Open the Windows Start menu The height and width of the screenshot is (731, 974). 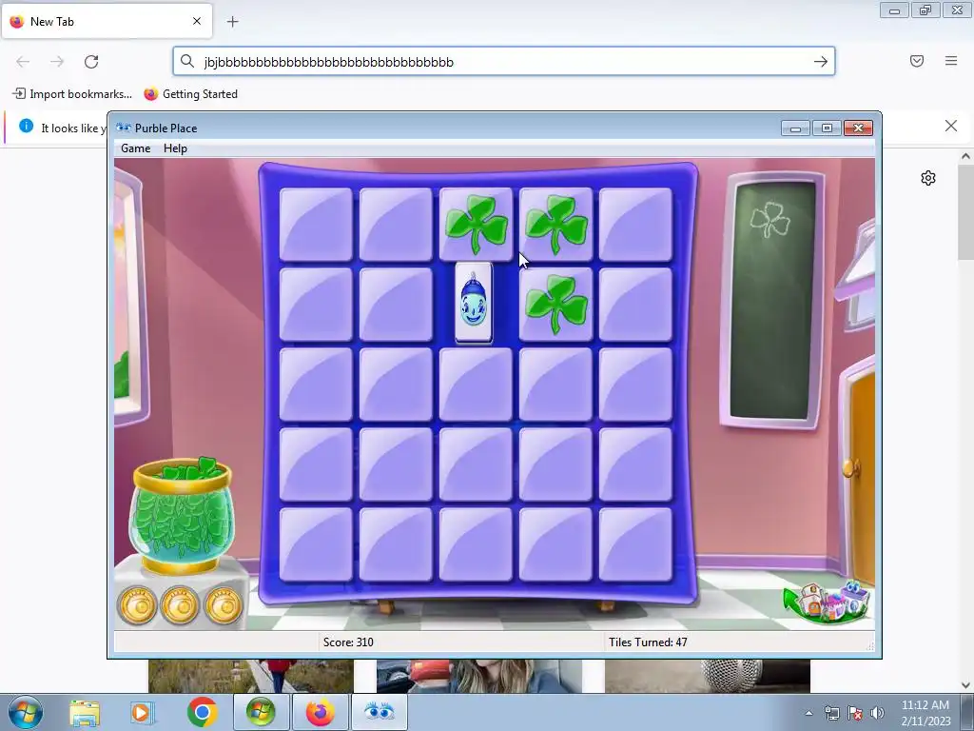pyautogui.click(x=26, y=712)
